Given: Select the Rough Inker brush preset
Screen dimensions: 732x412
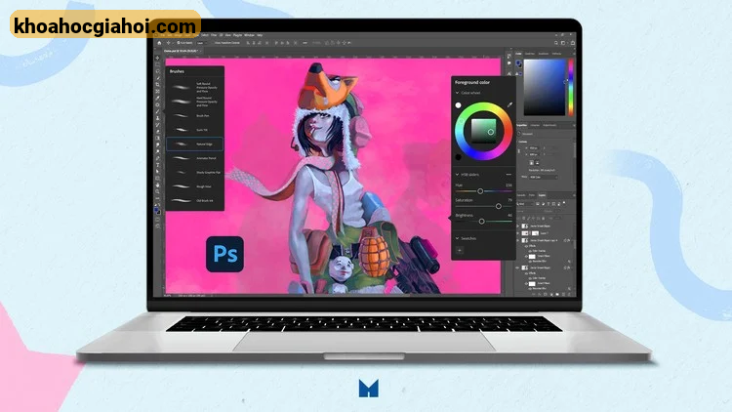Looking at the screenshot, I should tap(194, 186).
